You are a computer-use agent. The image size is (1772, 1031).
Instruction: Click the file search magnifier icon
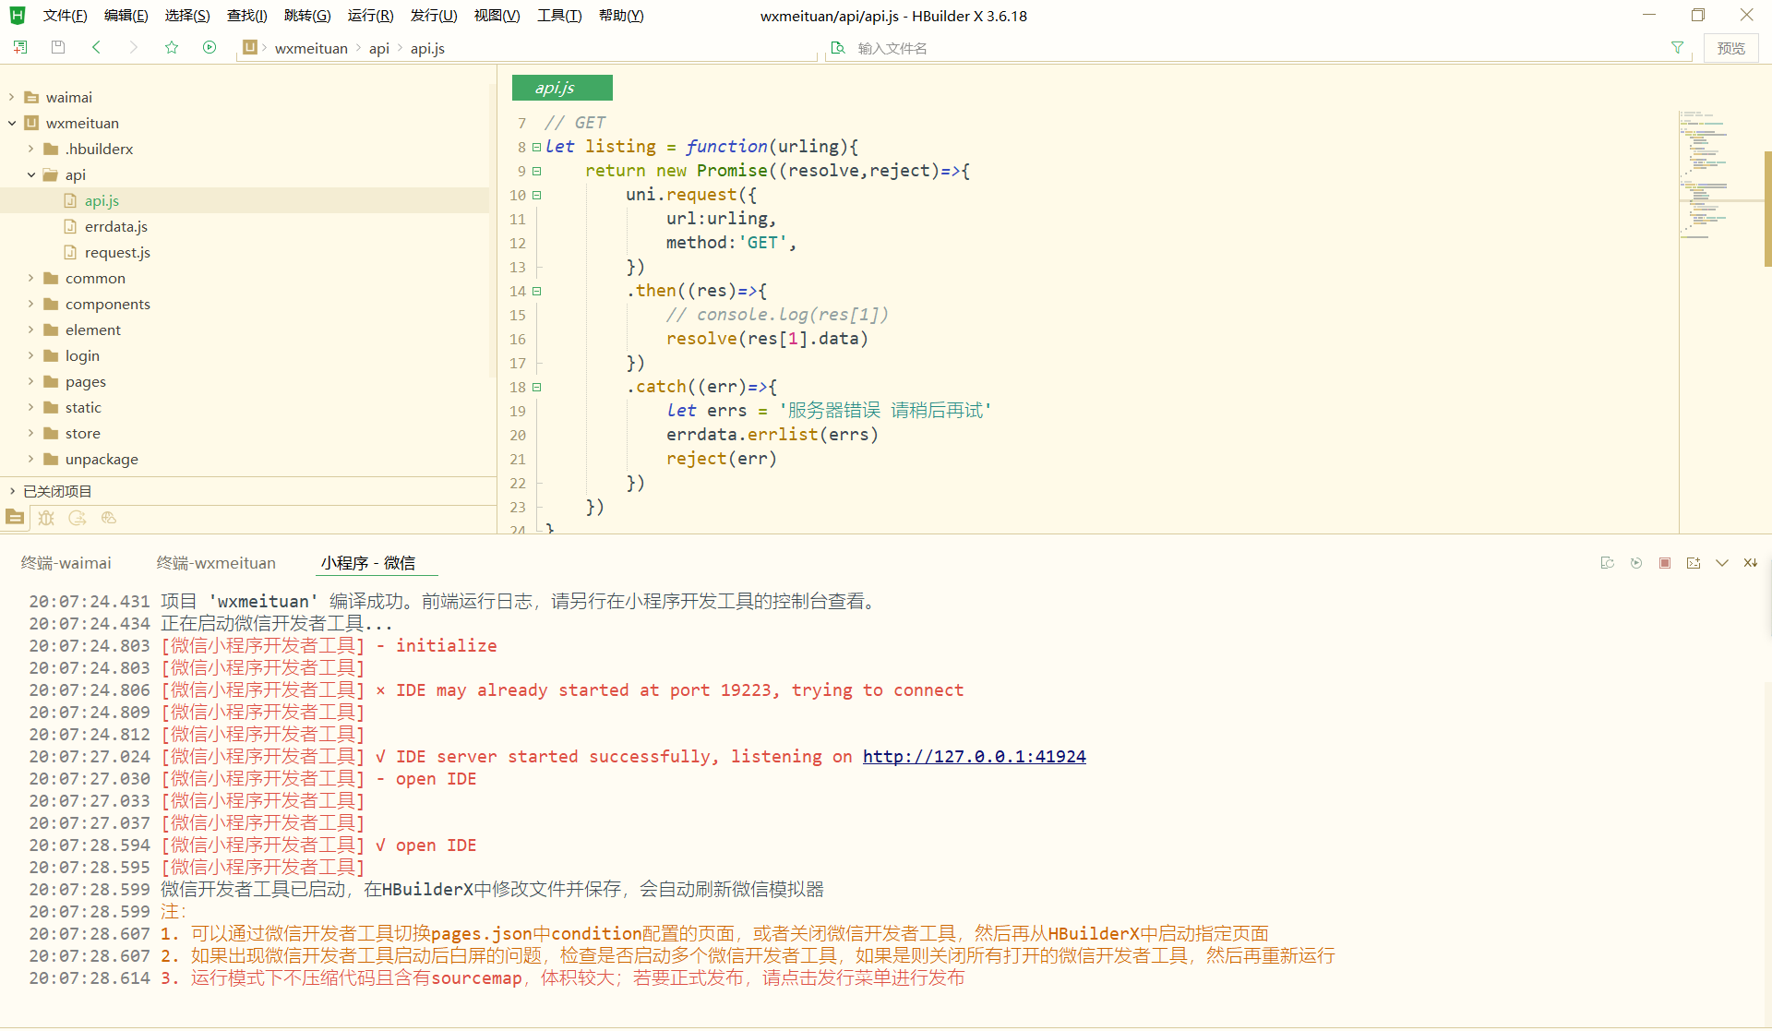pos(838,48)
